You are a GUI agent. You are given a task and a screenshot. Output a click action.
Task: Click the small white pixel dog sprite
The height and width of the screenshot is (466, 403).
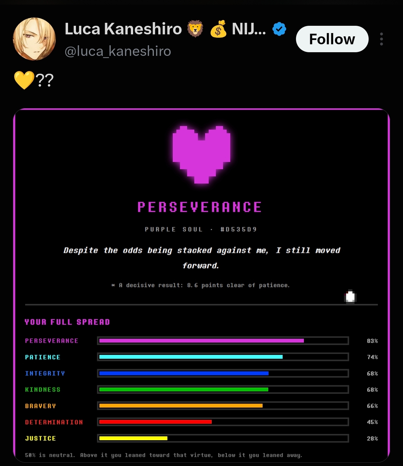click(x=350, y=296)
